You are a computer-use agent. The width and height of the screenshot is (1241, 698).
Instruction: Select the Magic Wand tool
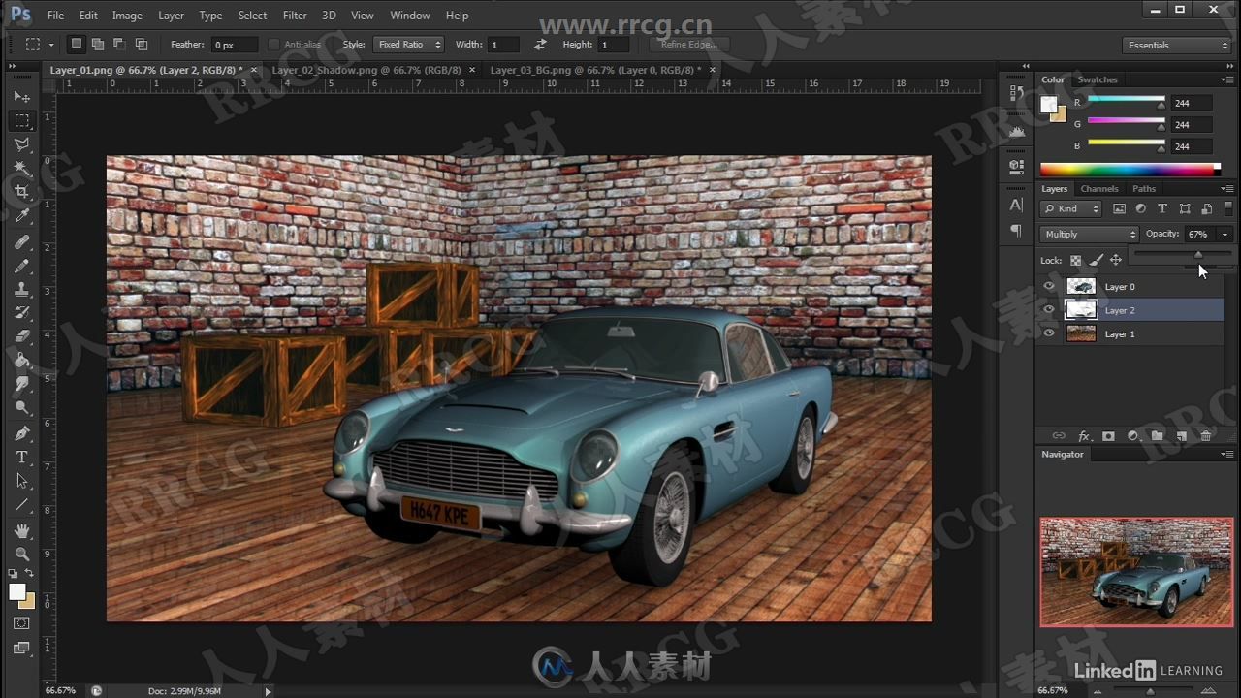(21, 169)
